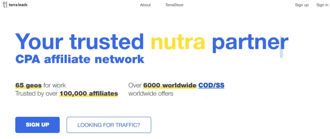Go to the Sign up link in header
Image resolution: width=330 pixels, height=139 pixels.
302,5
